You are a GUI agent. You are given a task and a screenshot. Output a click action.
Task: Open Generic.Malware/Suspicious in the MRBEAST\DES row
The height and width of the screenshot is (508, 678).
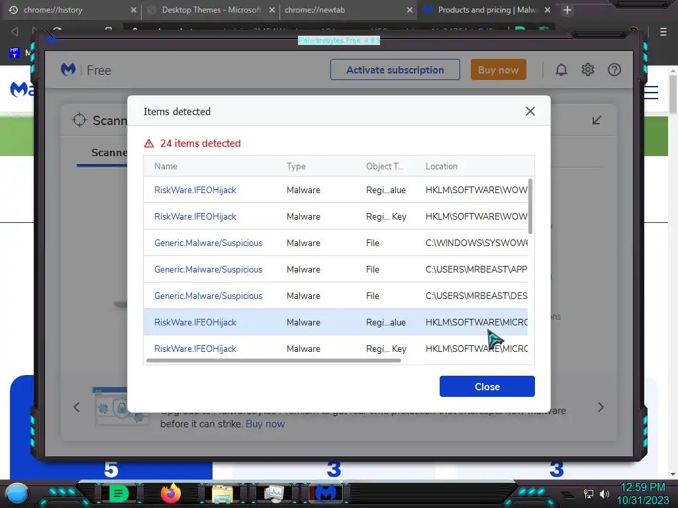(208, 296)
